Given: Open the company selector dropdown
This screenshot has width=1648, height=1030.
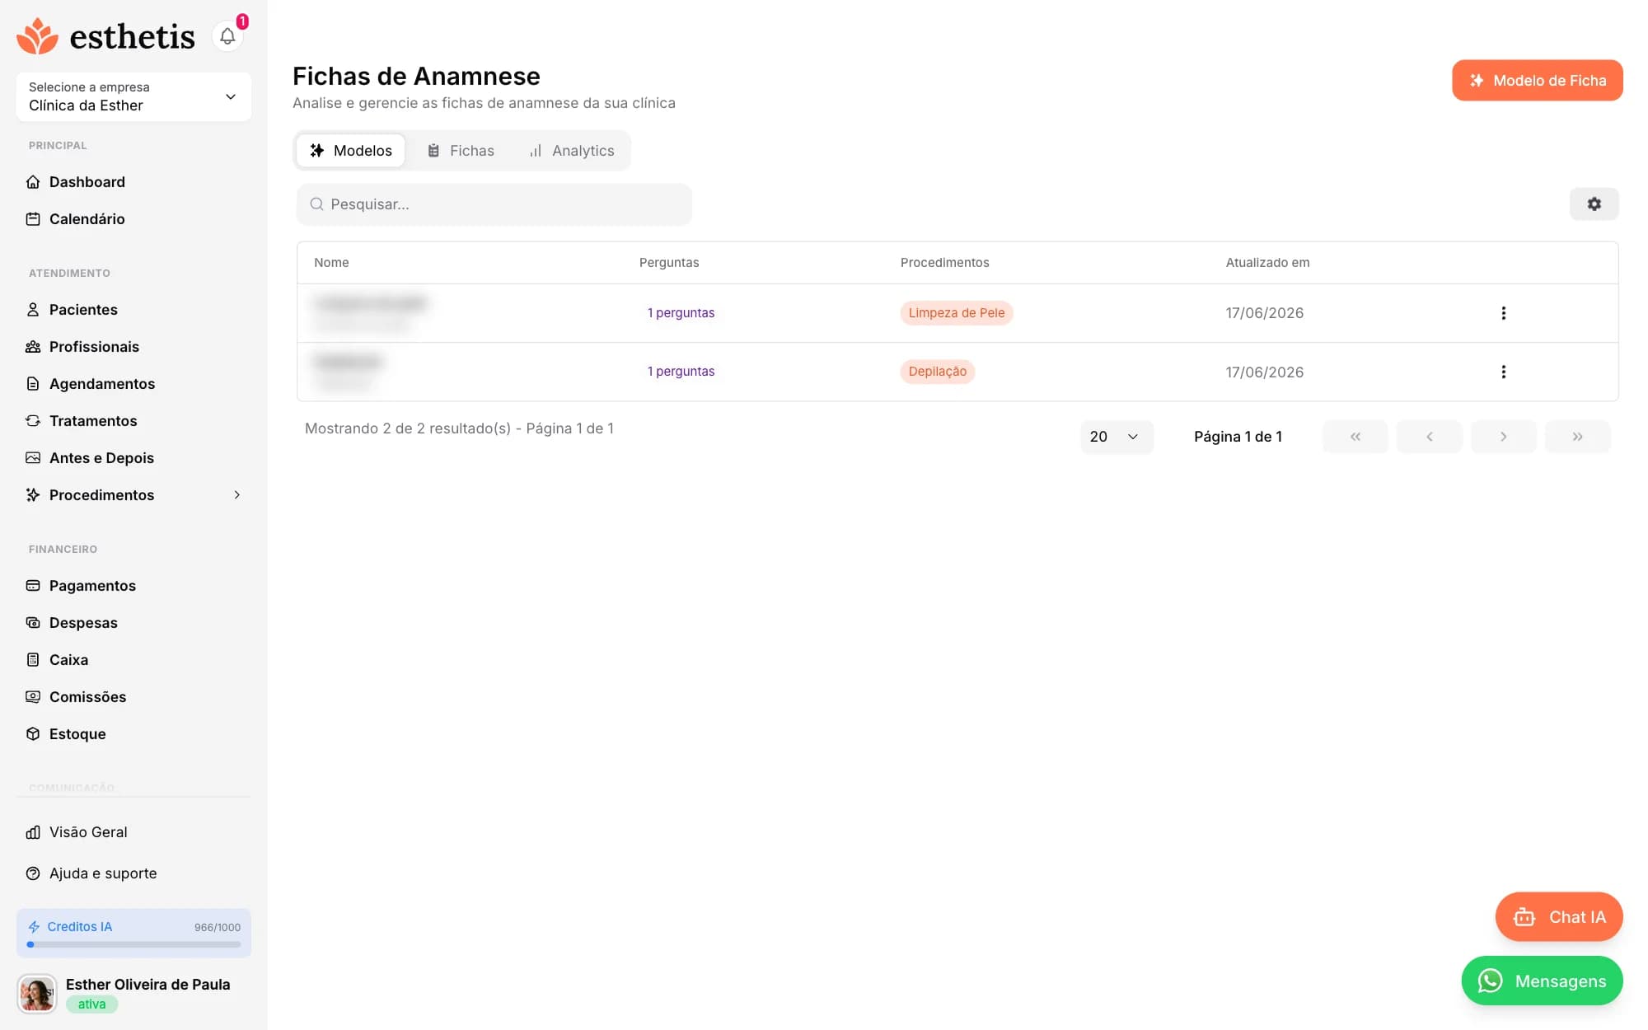Looking at the screenshot, I should click(x=133, y=97).
